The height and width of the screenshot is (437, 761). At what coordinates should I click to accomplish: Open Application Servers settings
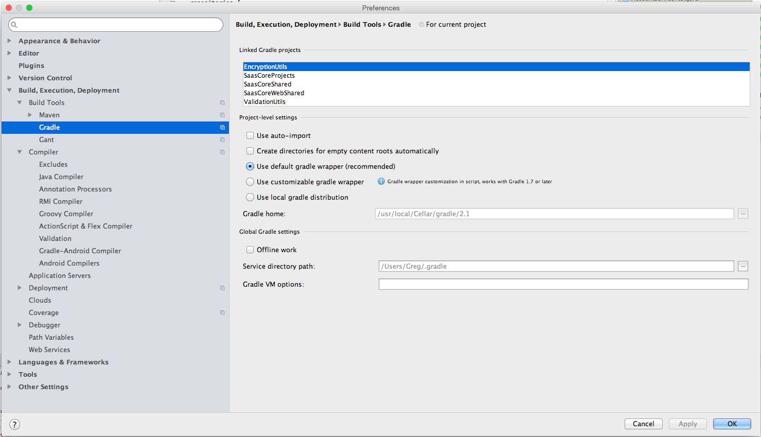pos(60,275)
